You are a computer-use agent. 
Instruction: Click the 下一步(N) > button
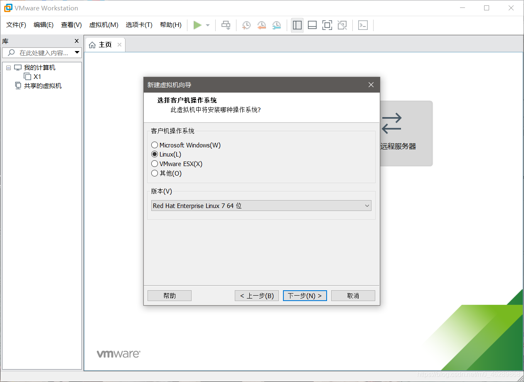pyautogui.click(x=305, y=296)
